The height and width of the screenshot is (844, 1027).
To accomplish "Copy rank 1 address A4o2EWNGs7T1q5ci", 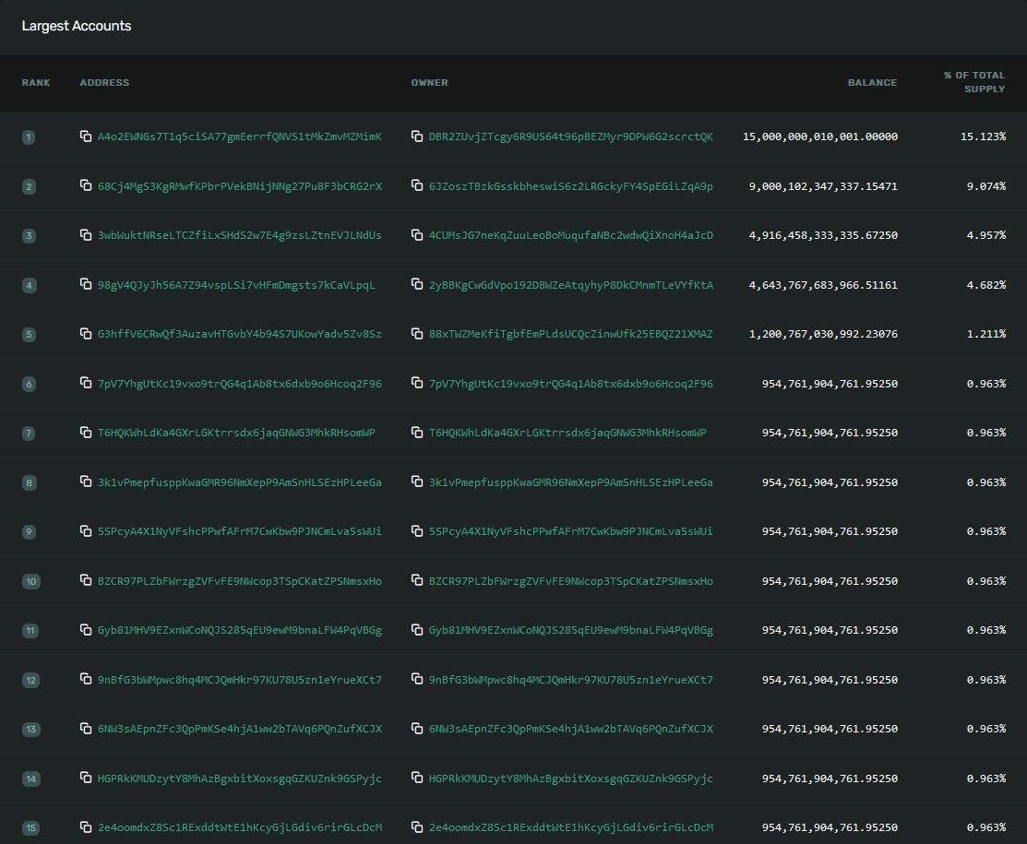I will 86,137.
